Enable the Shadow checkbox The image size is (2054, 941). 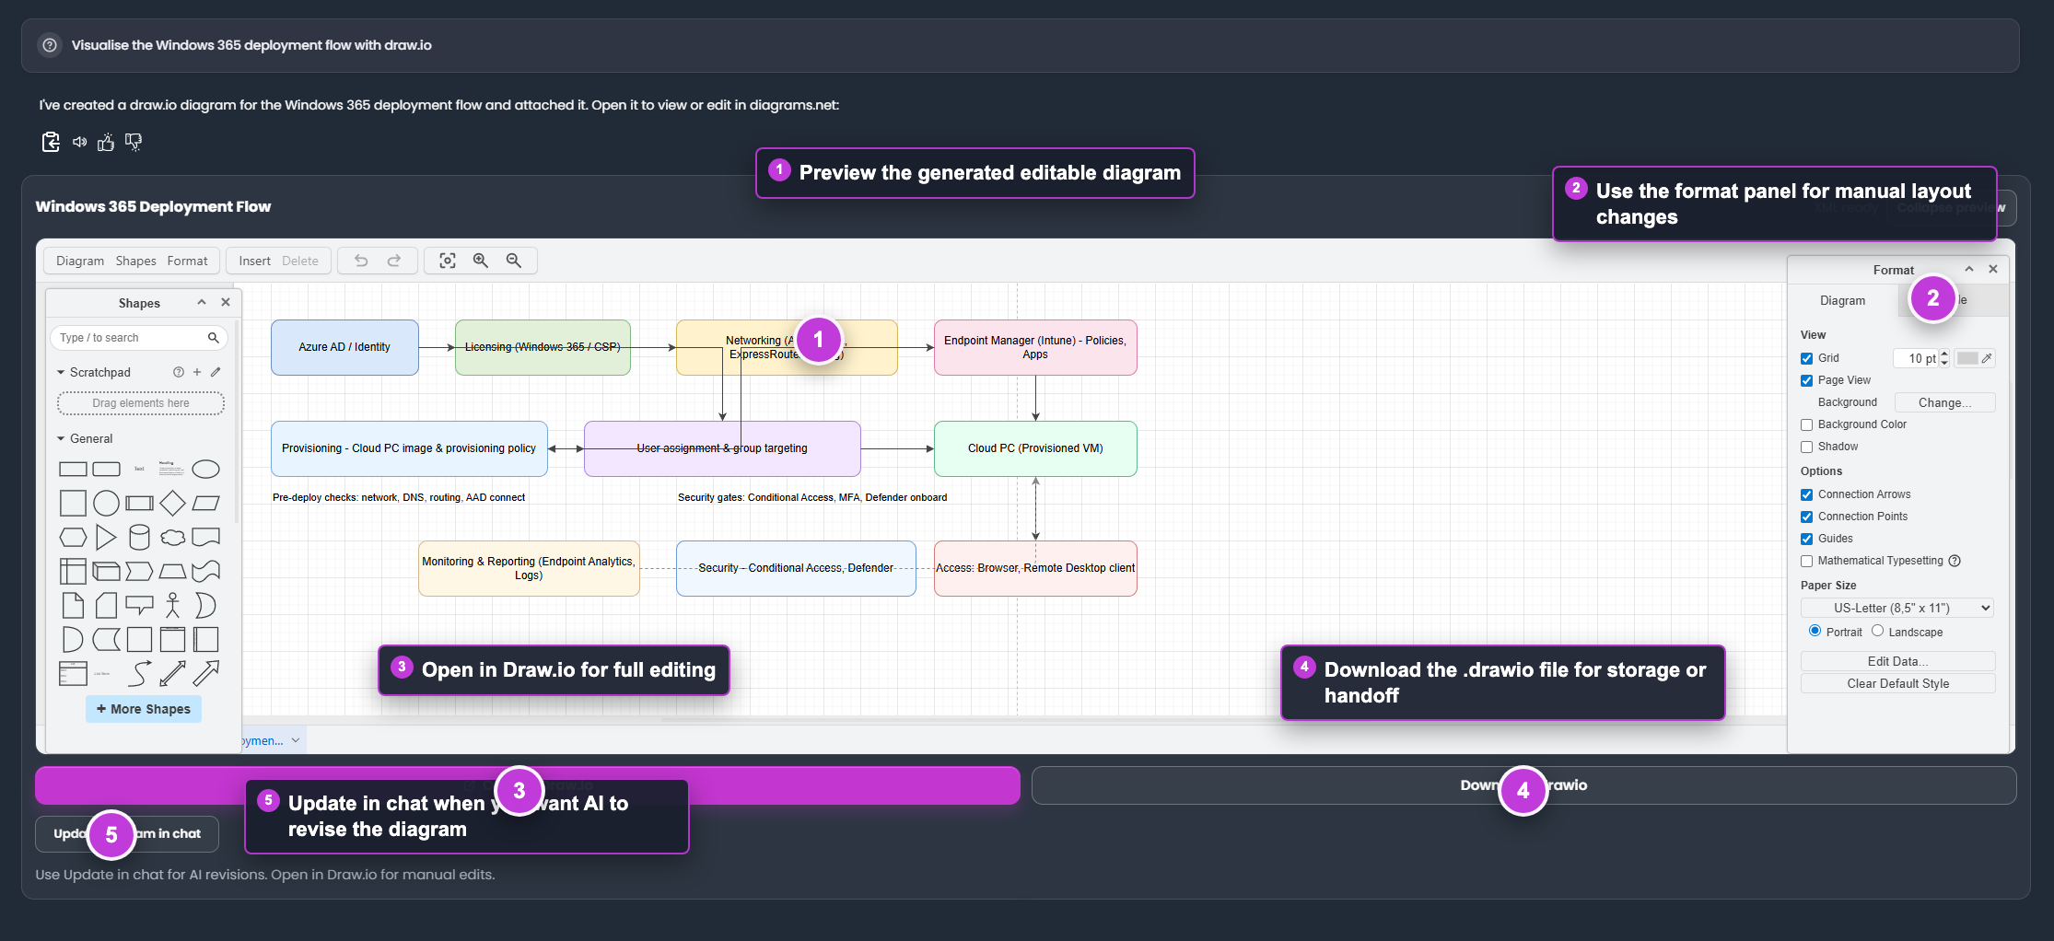pyautogui.click(x=1806, y=447)
